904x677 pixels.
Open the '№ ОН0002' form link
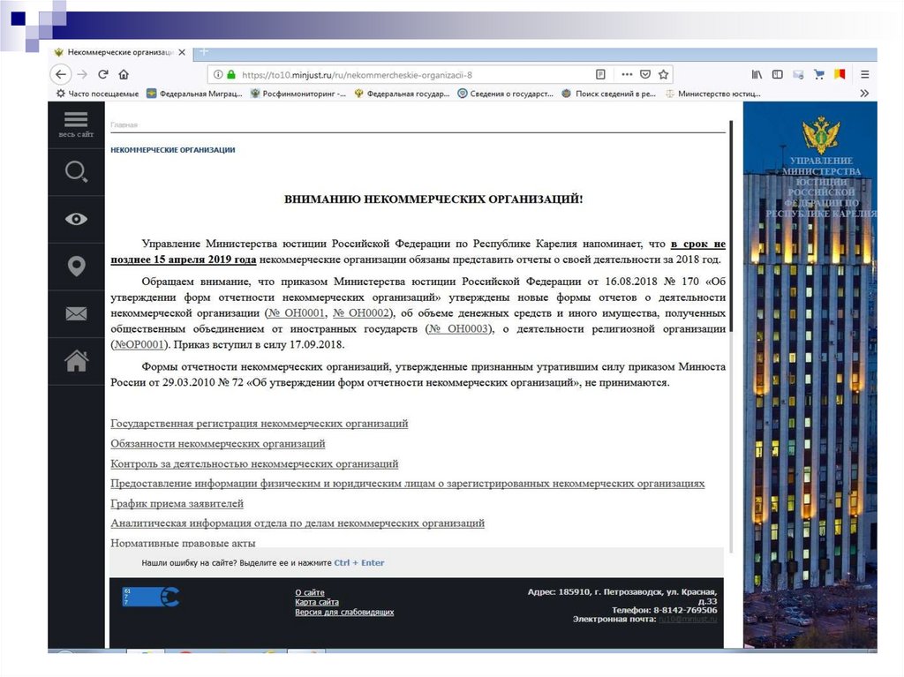(361, 313)
